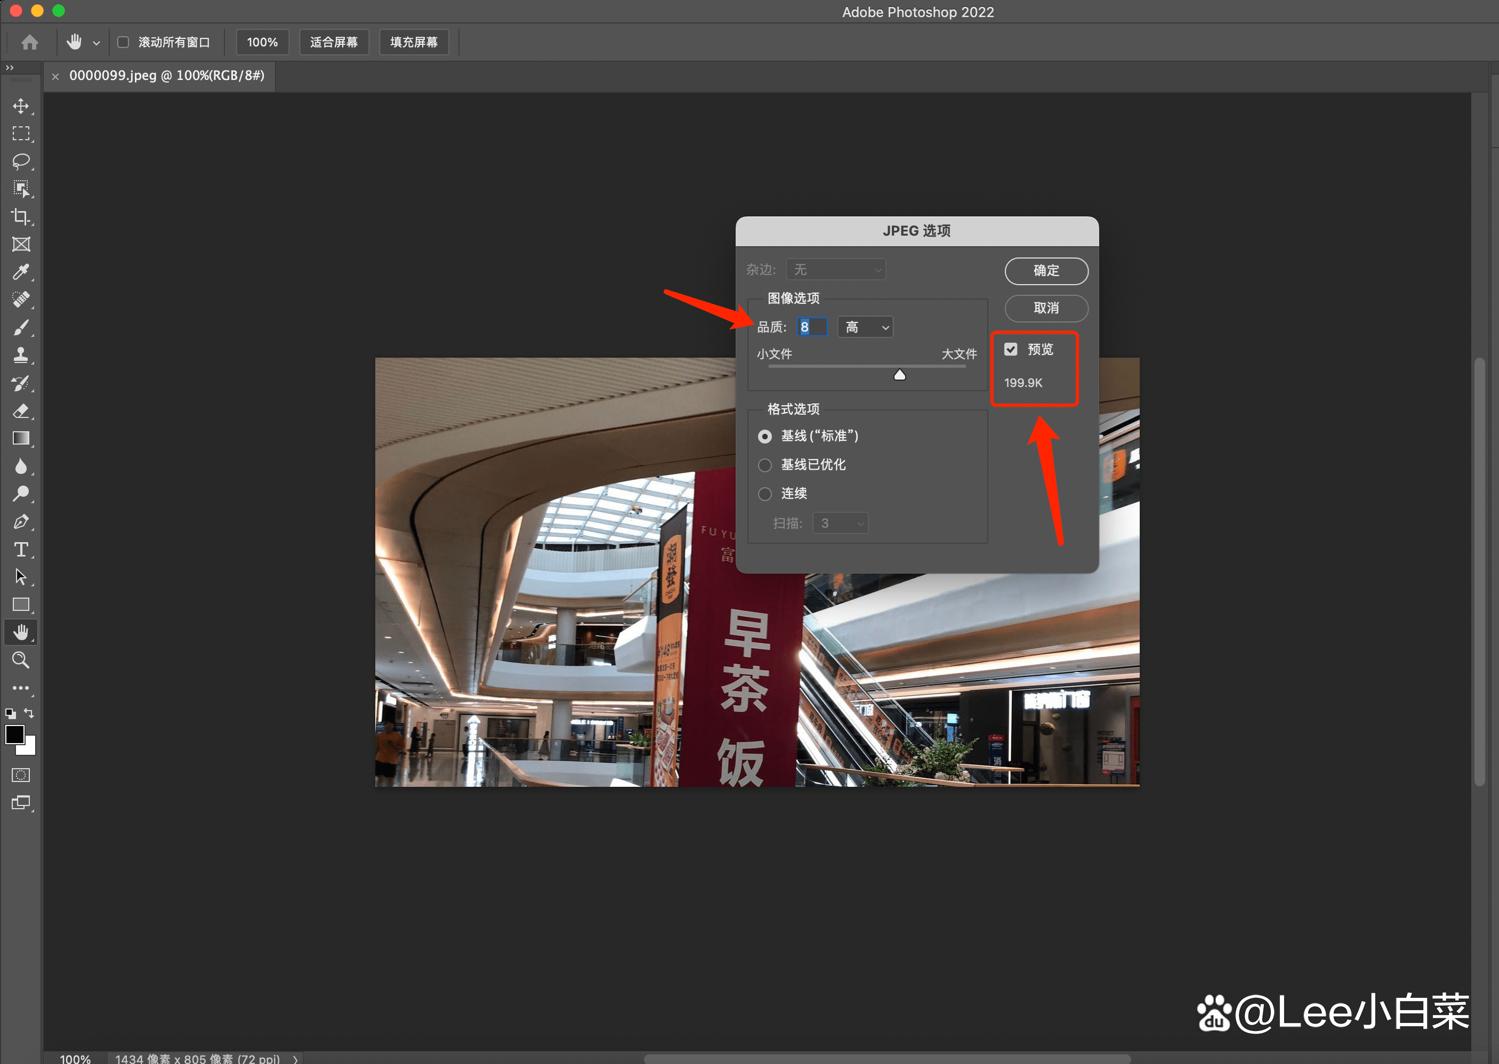1499x1064 pixels.
Task: Open the quality level 高 dropdown
Action: pos(865,327)
